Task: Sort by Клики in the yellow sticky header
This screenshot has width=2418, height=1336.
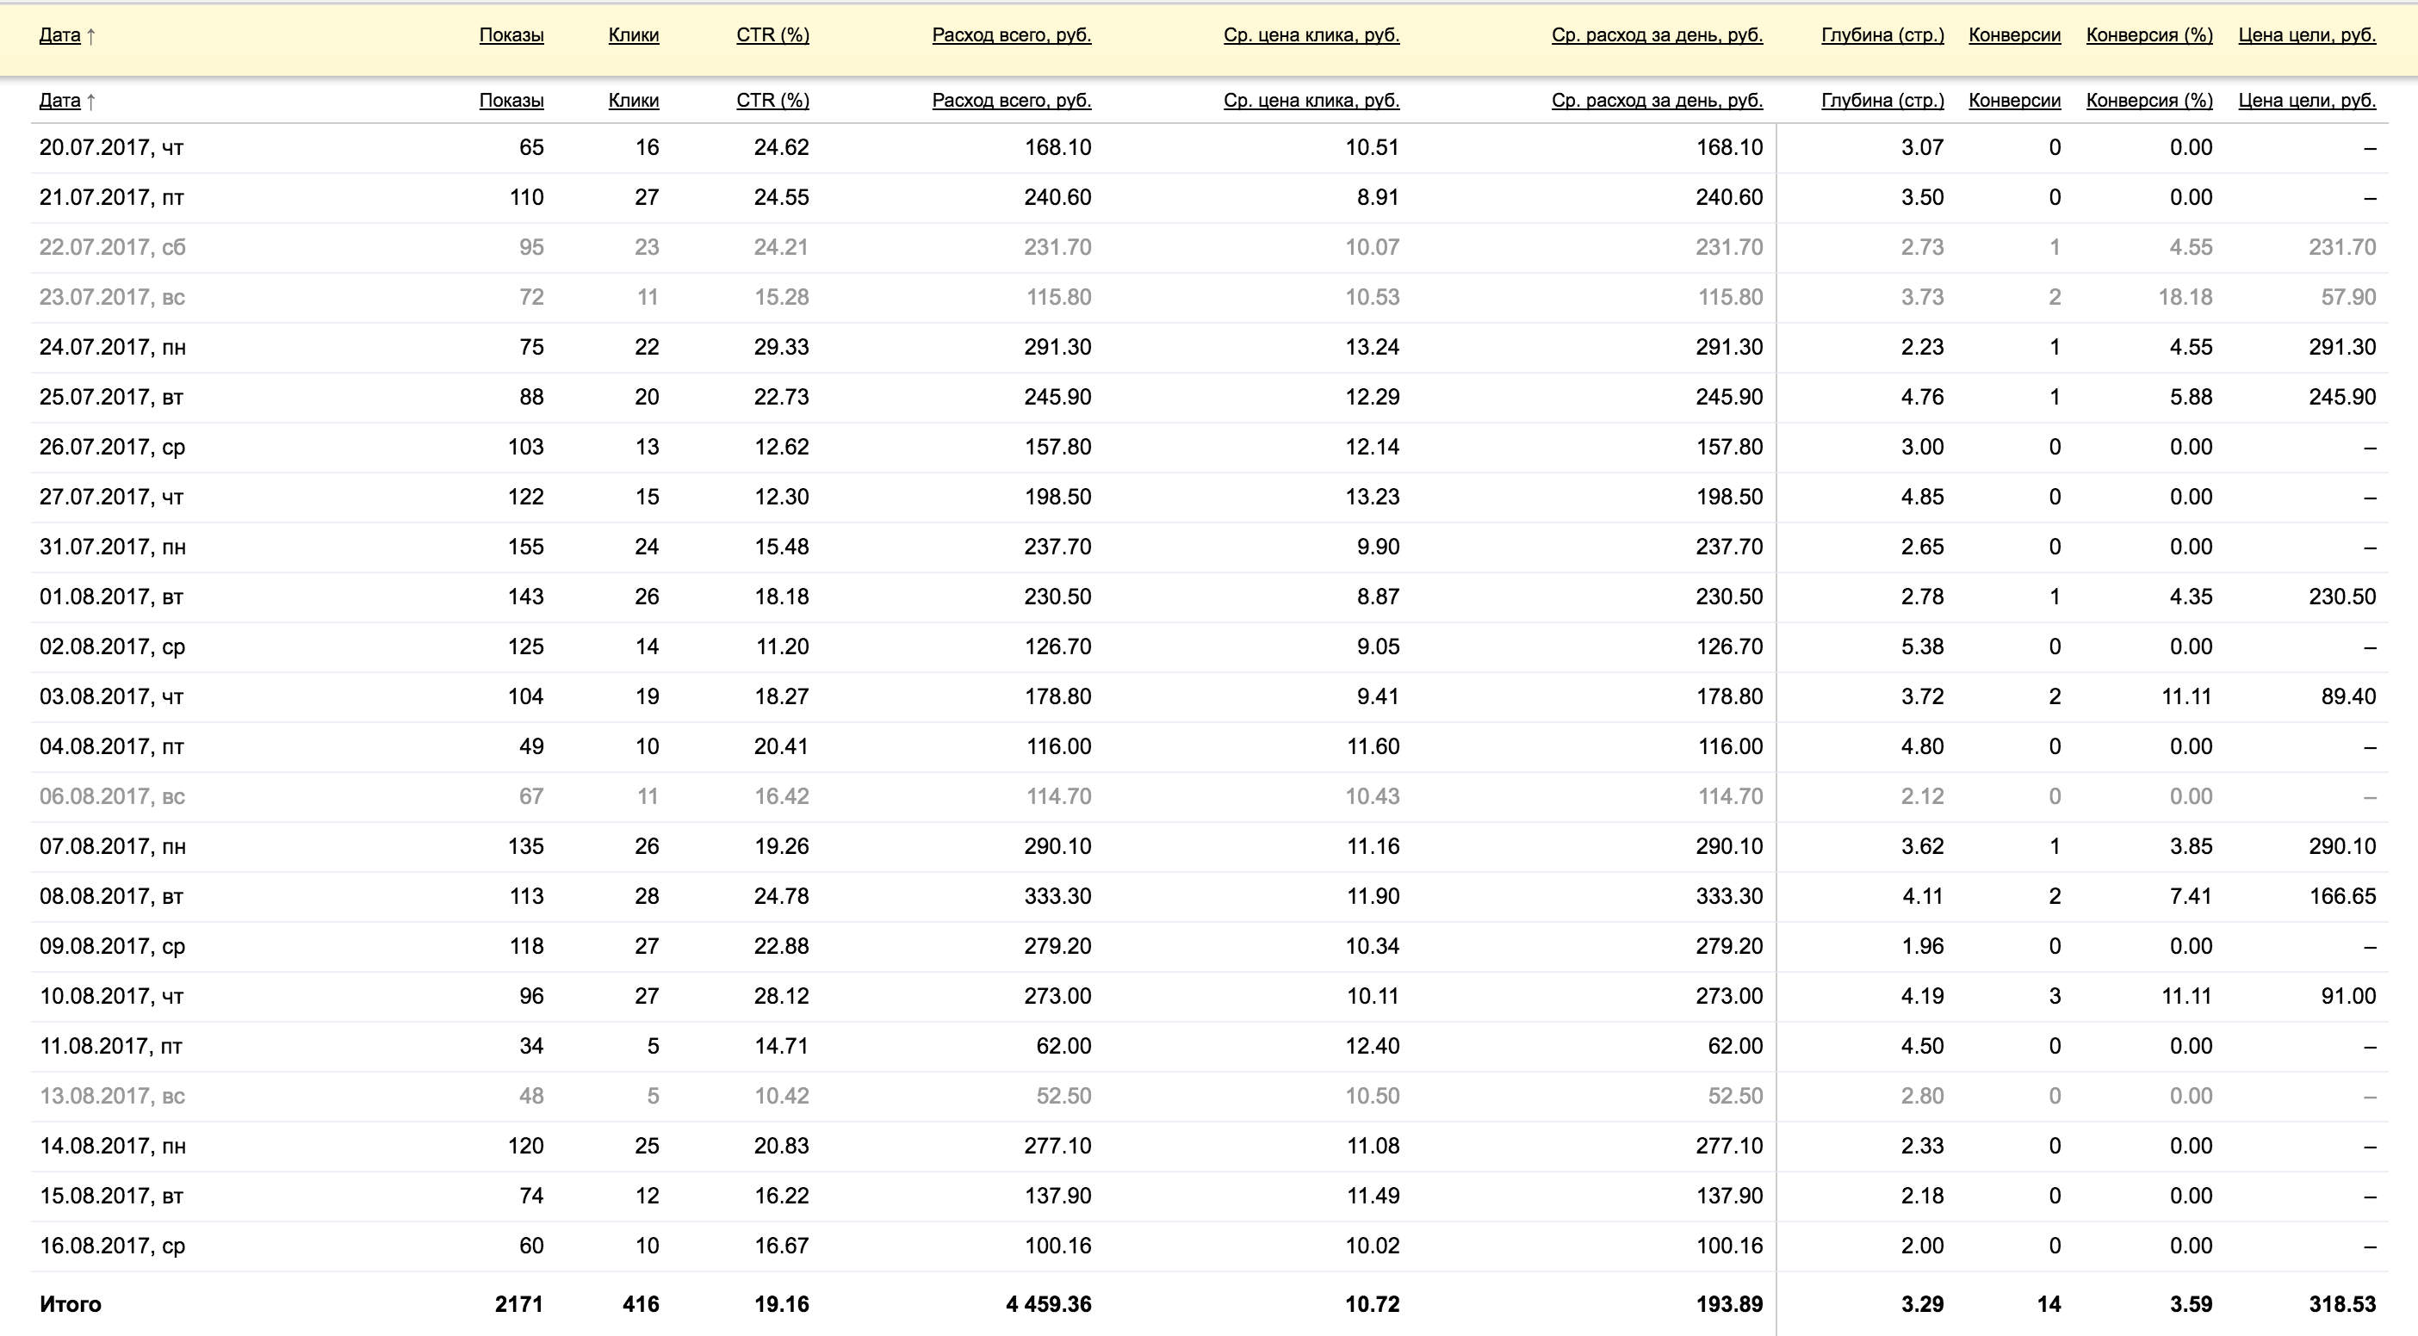Action: (x=633, y=35)
